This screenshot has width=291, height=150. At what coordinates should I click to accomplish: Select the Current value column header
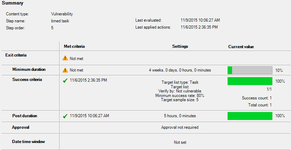(241, 47)
